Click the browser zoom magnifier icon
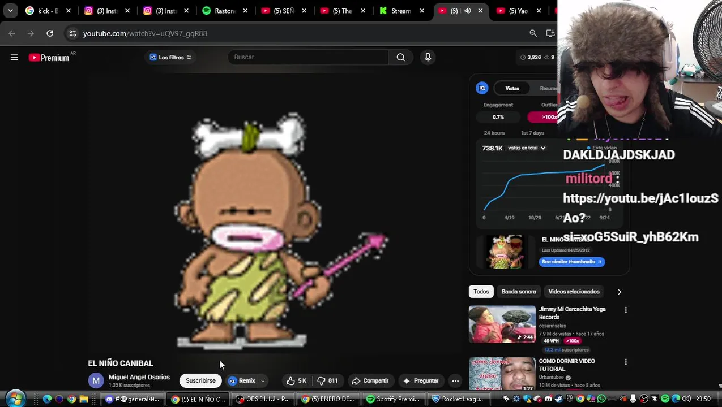722x407 pixels. pyautogui.click(x=533, y=33)
